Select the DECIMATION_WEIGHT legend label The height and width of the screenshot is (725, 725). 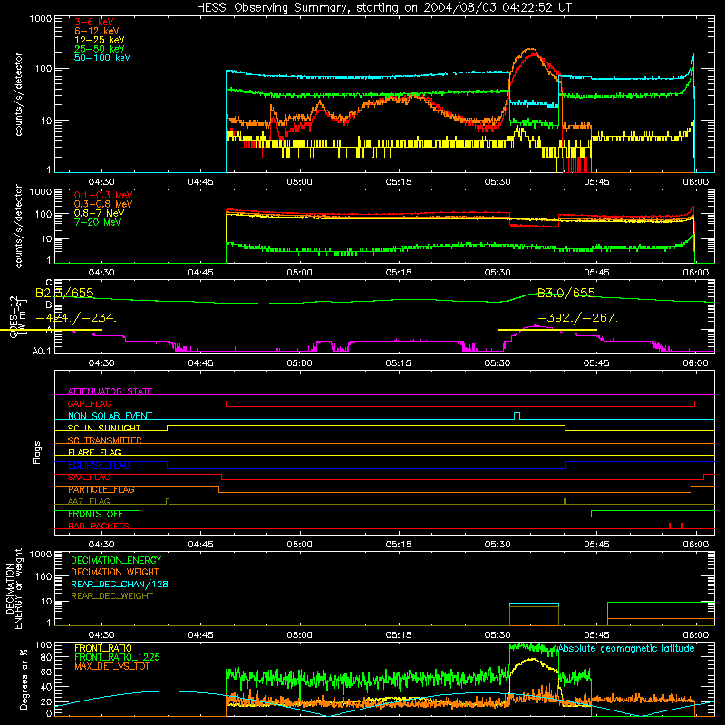115,572
